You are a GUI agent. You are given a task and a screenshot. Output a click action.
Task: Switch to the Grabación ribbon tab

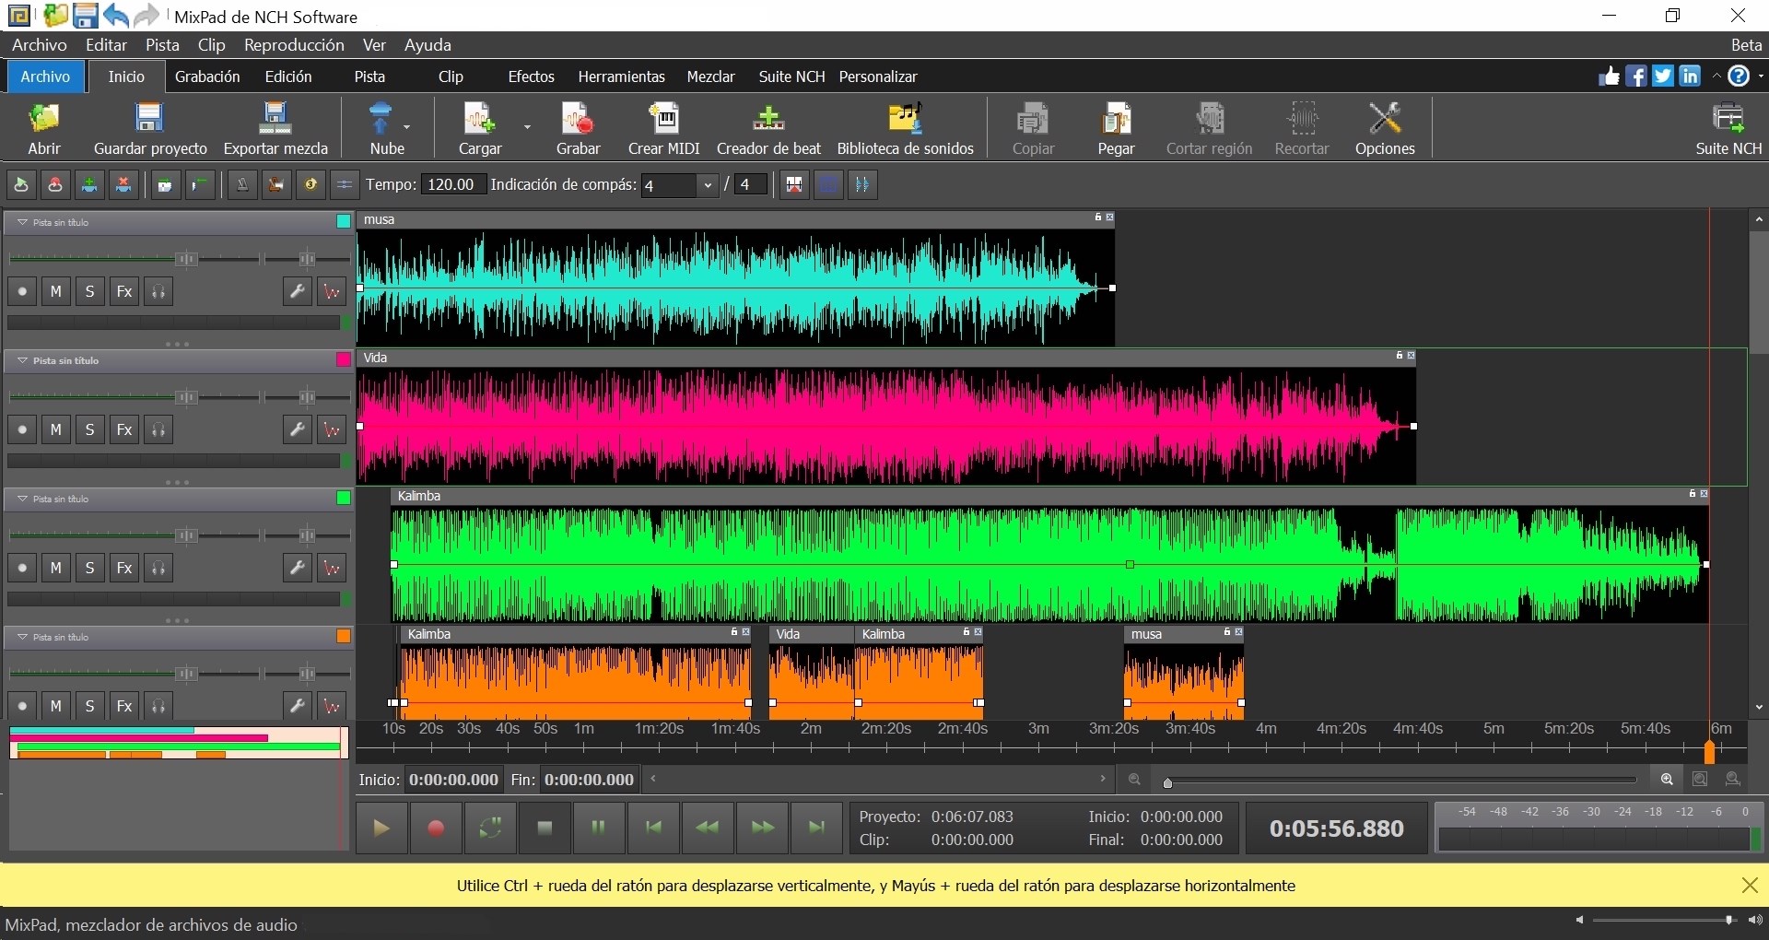207,76
